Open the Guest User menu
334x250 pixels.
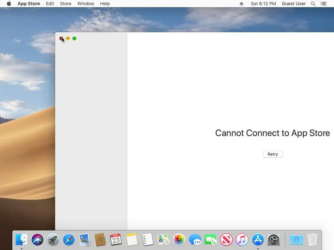click(x=294, y=4)
